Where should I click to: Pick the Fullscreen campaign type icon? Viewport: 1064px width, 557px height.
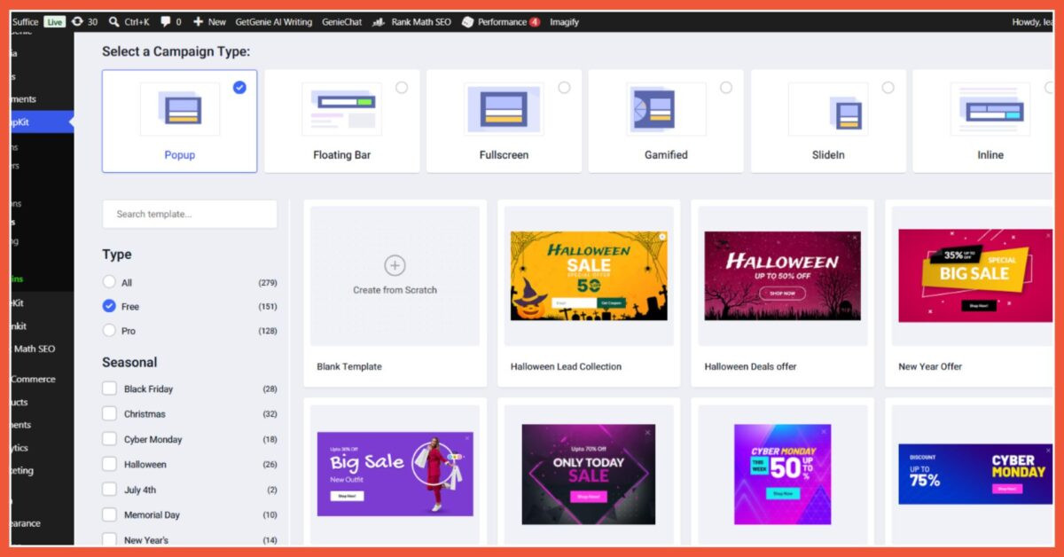pos(504,108)
